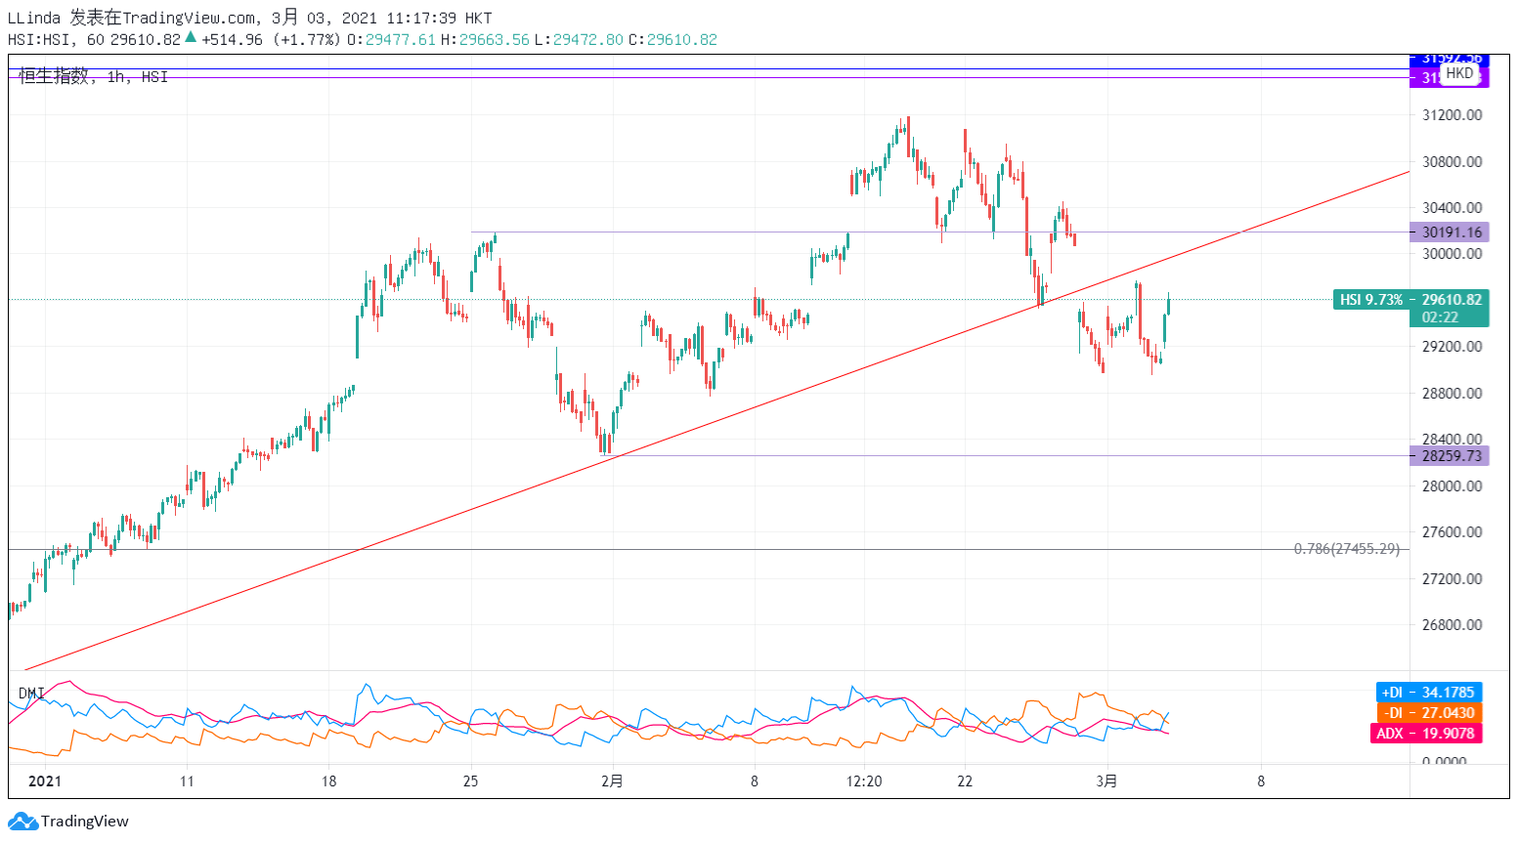Click the 28000.00 price axis label
The image size is (1518, 844).
pos(1452,486)
